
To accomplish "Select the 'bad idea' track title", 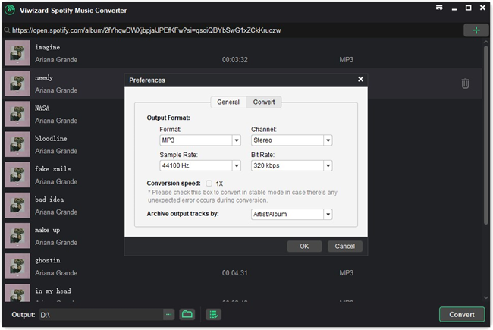I will pos(49,200).
